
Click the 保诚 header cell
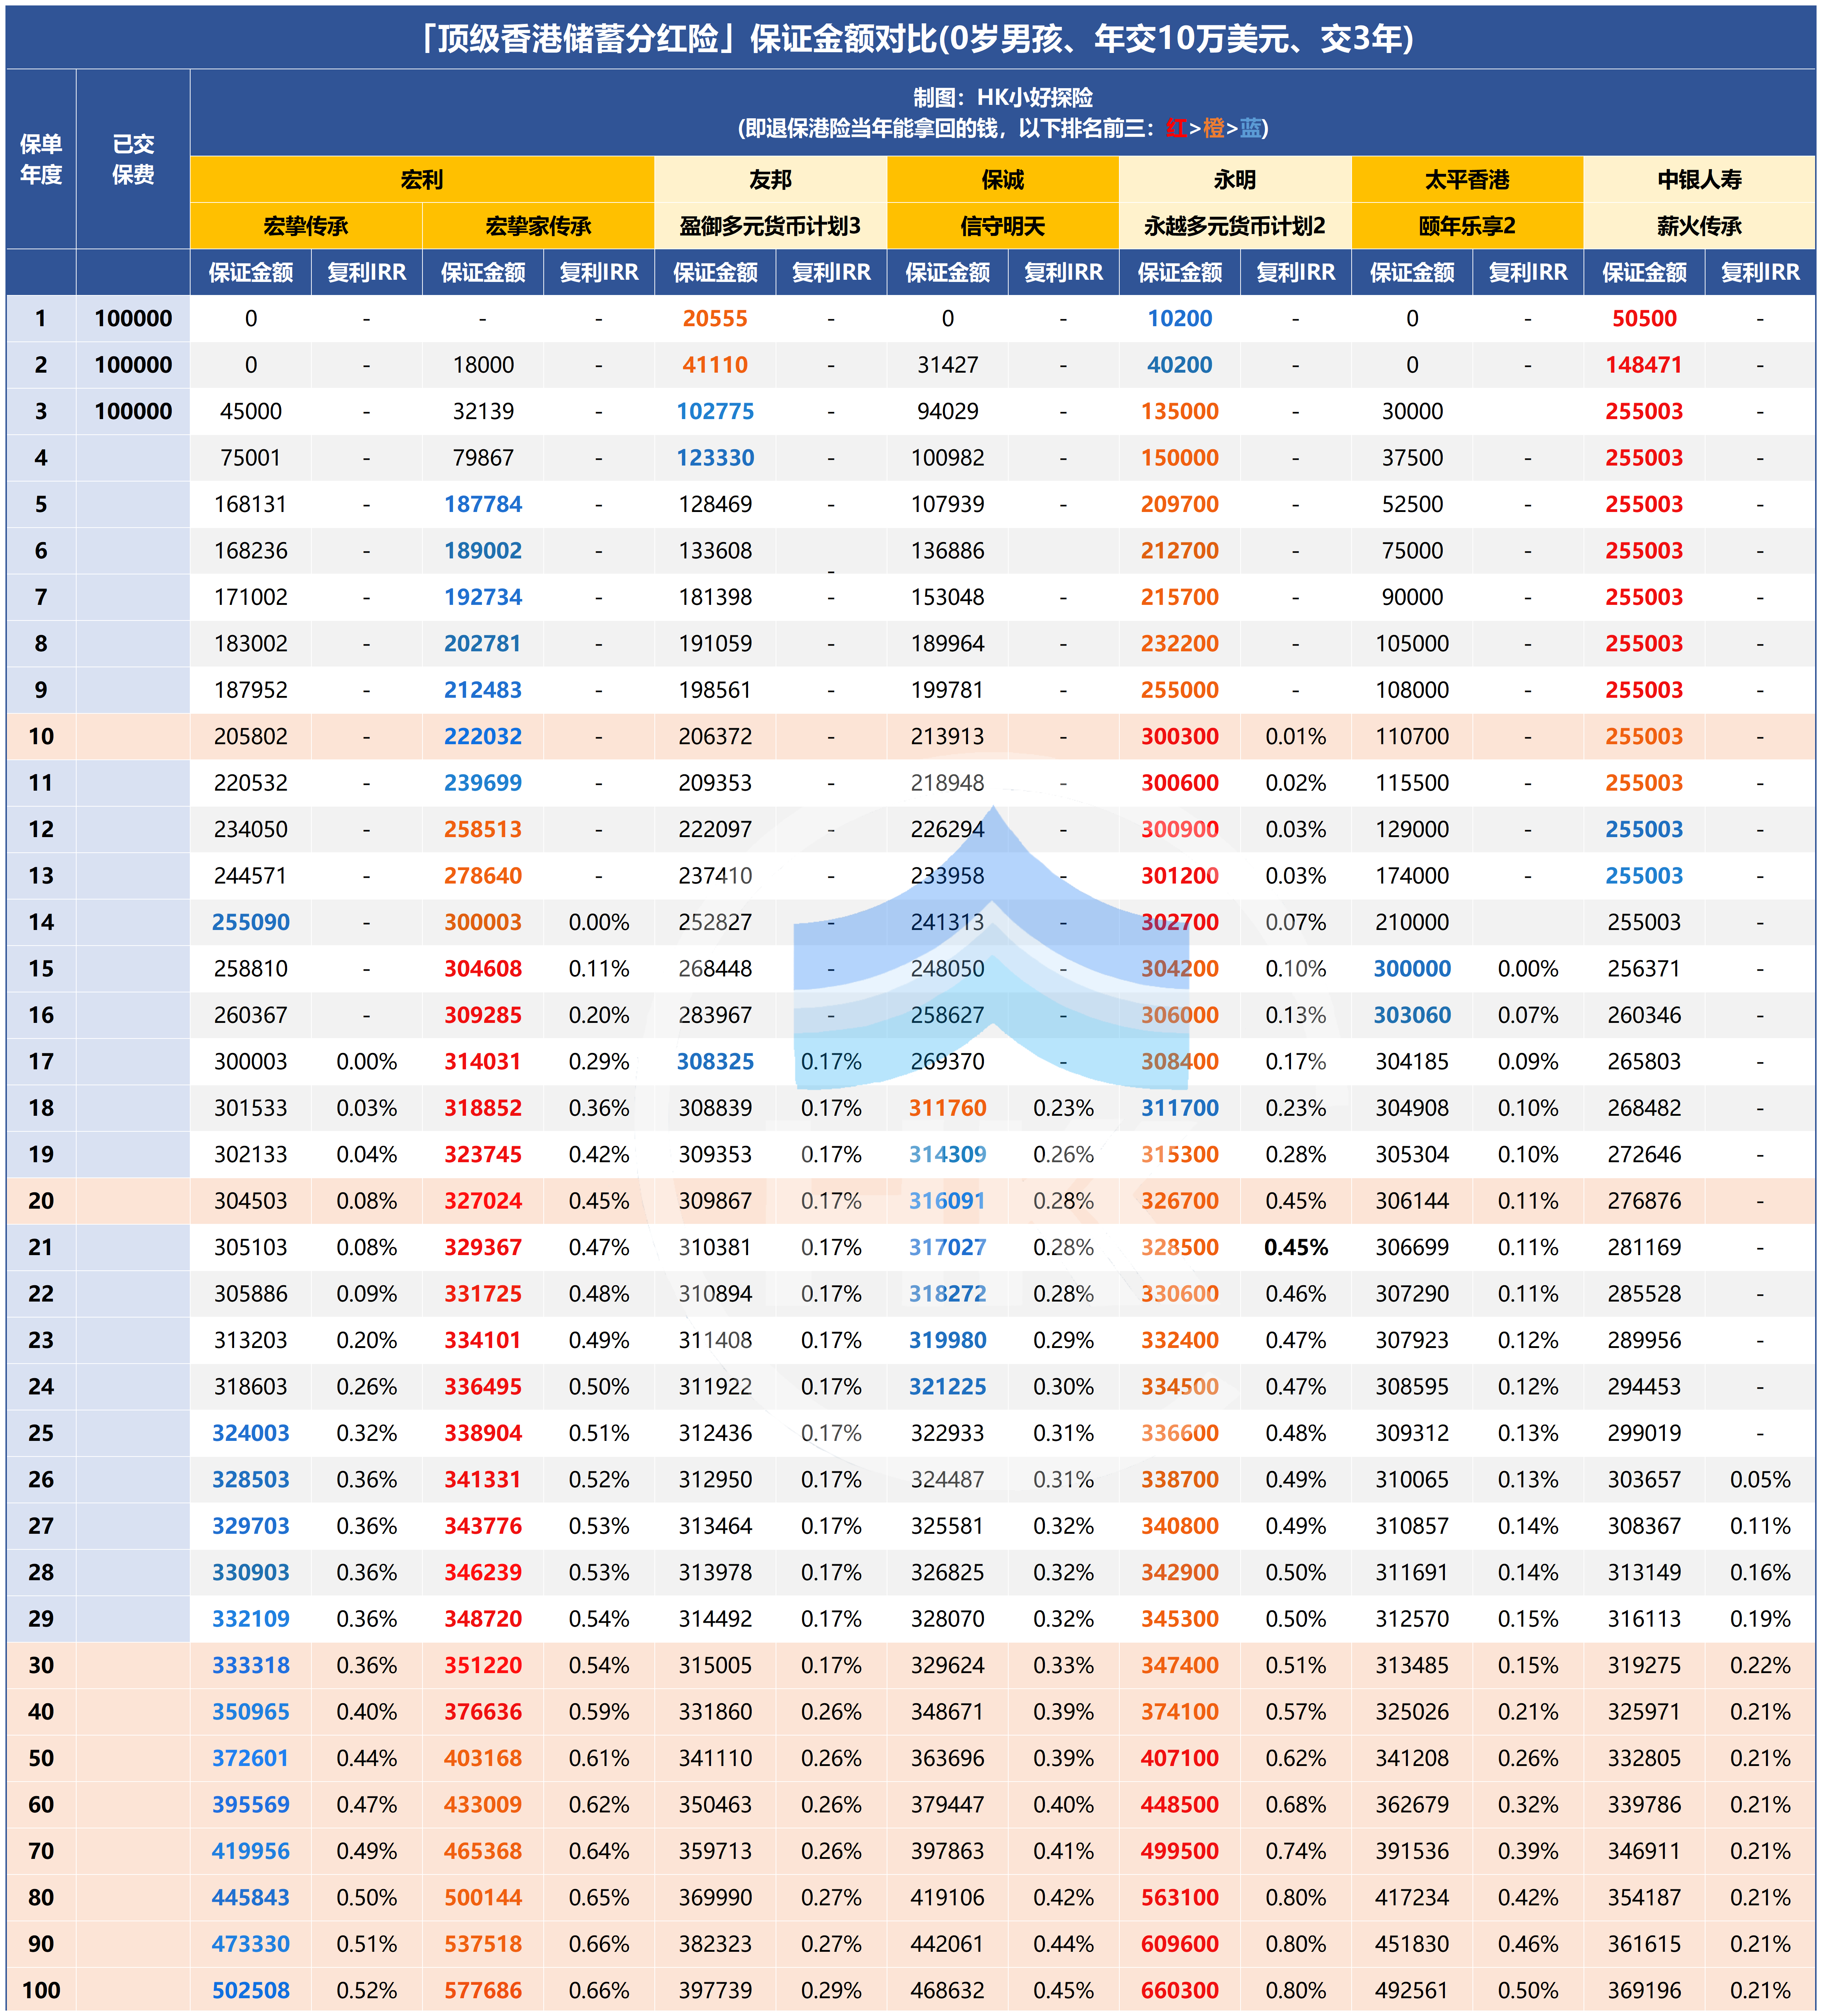coord(1002,180)
